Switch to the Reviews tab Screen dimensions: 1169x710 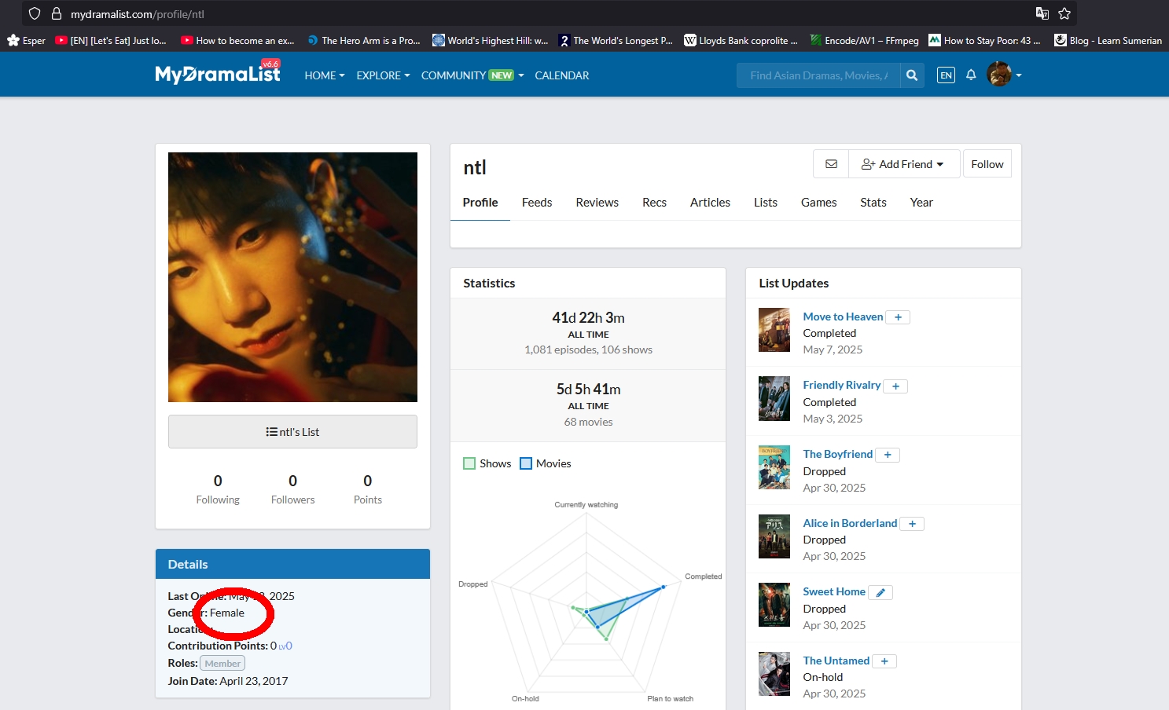click(597, 203)
